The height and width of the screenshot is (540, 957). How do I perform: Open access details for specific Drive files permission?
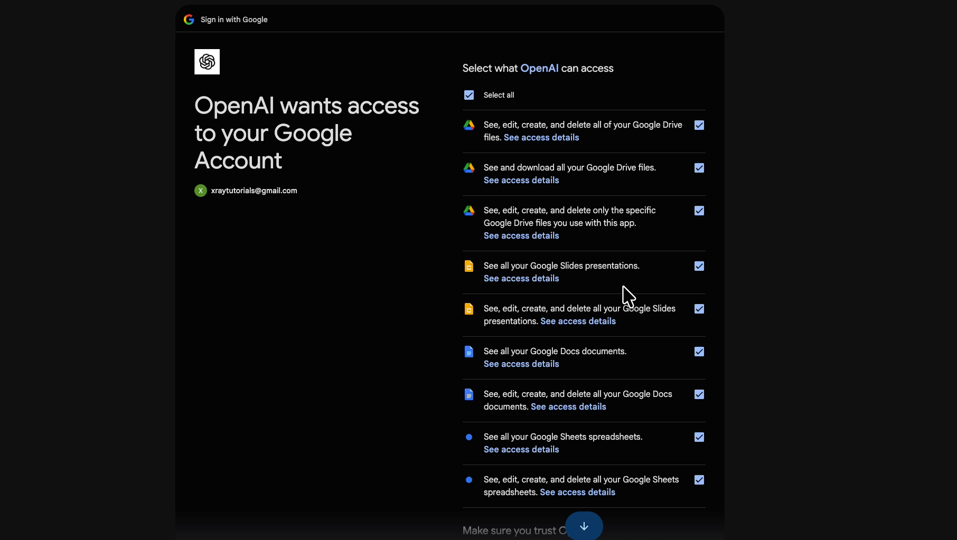point(521,235)
